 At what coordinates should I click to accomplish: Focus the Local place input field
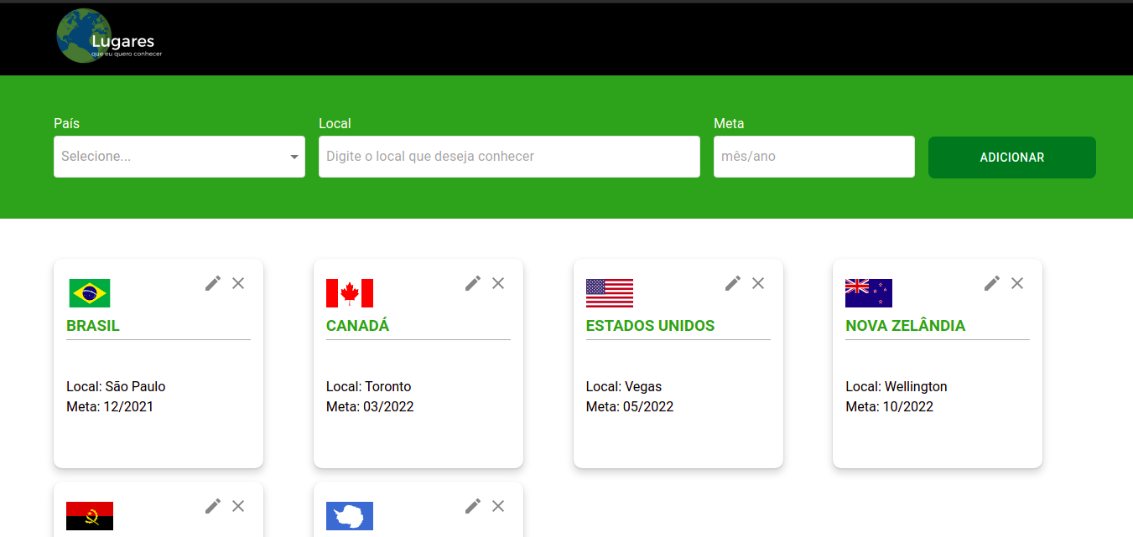pos(509,157)
